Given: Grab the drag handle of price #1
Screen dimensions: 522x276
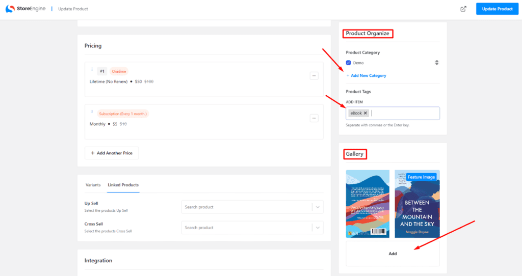Looking at the screenshot, I should tap(92, 69).
